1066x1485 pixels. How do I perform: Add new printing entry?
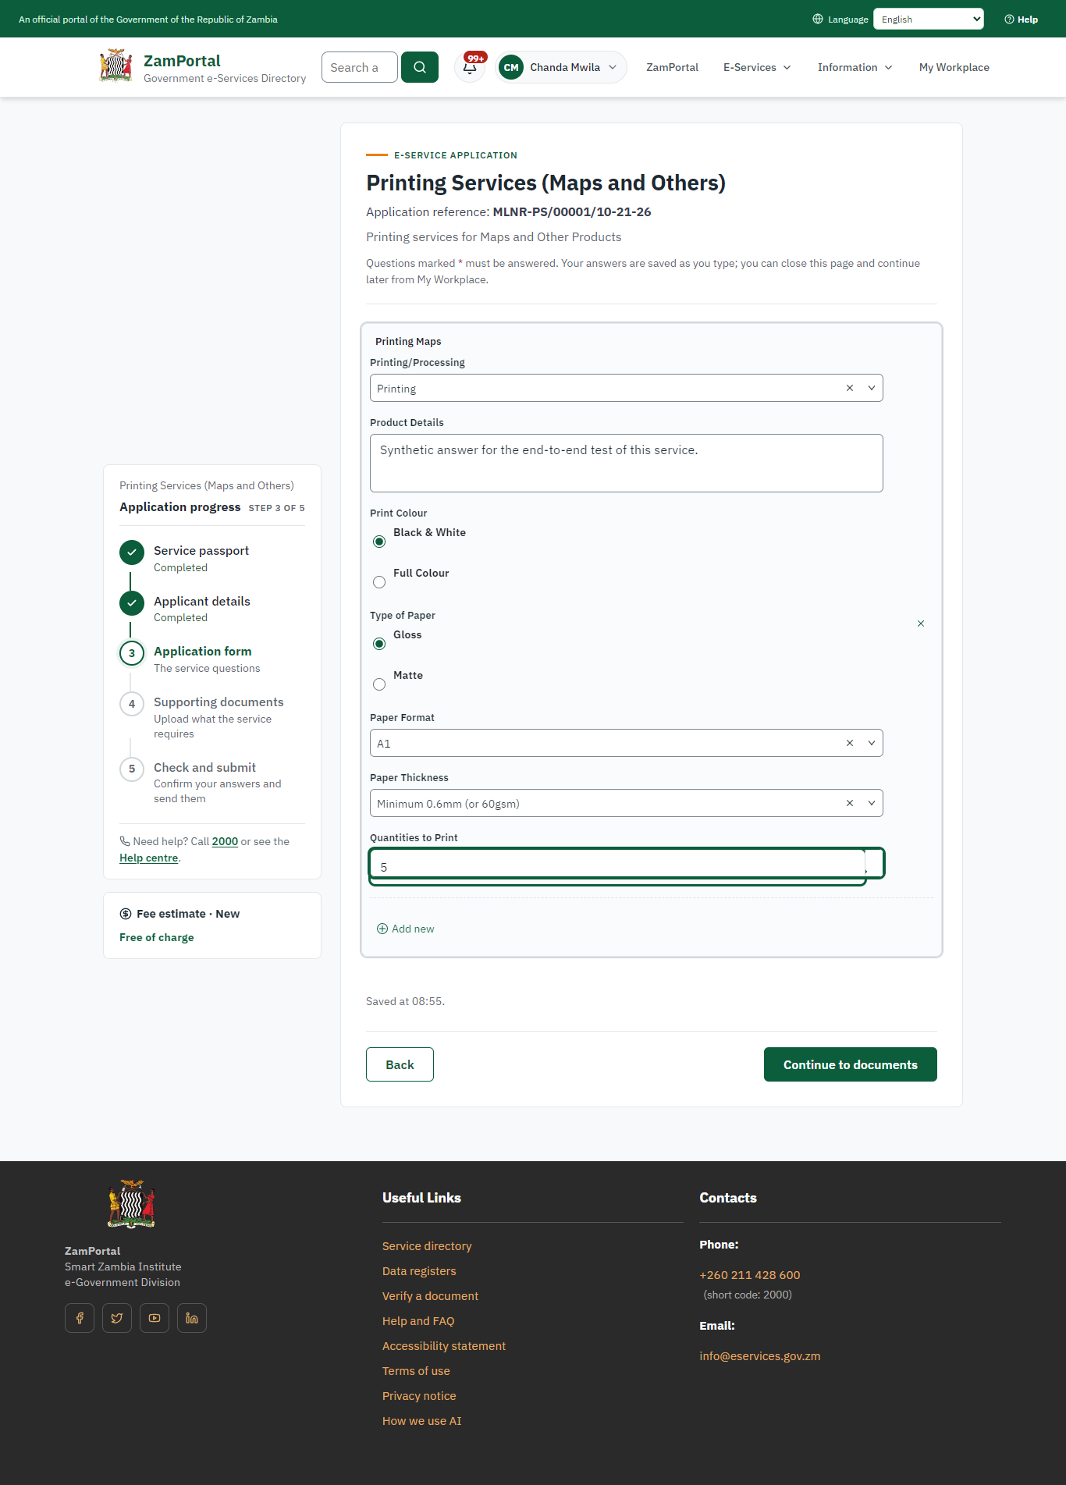click(x=406, y=929)
